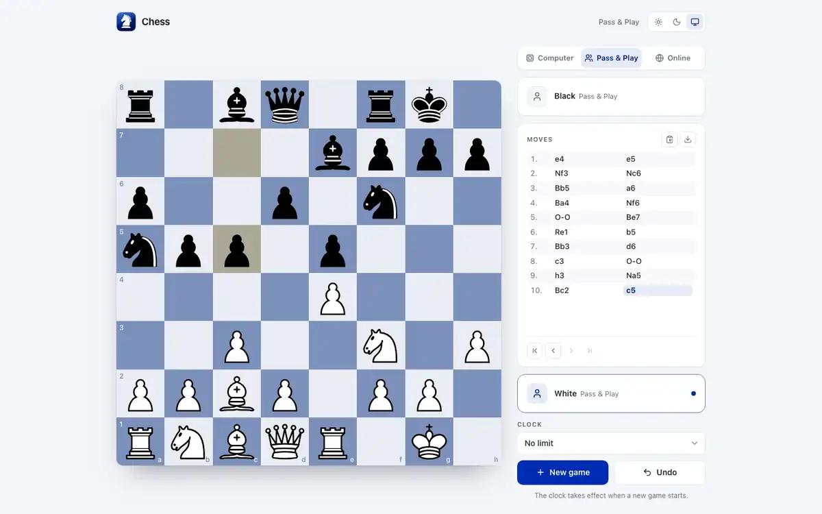Pick the black knight on a5
Screen dimensions: 822x514
click(140, 249)
